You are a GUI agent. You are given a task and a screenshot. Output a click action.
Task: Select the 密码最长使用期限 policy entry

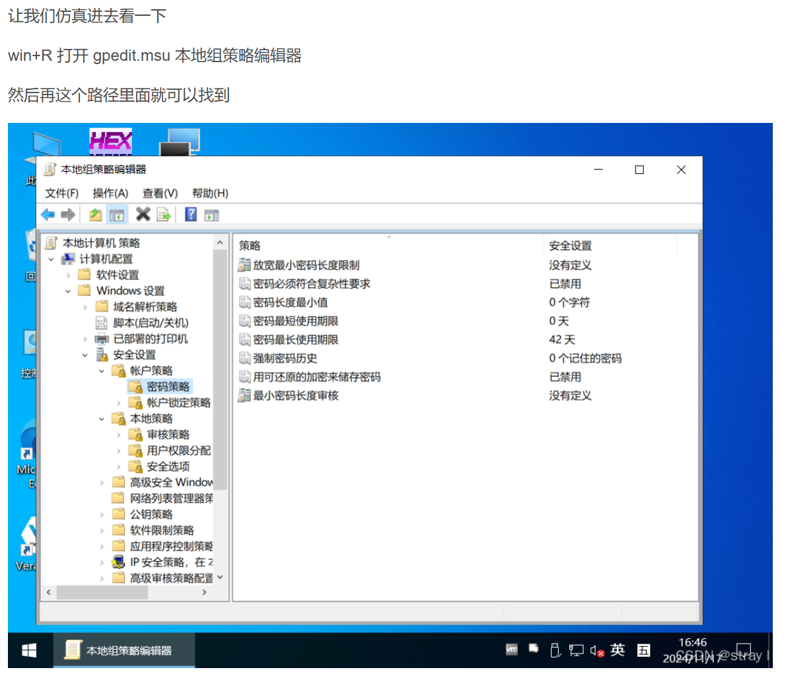(295, 340)
